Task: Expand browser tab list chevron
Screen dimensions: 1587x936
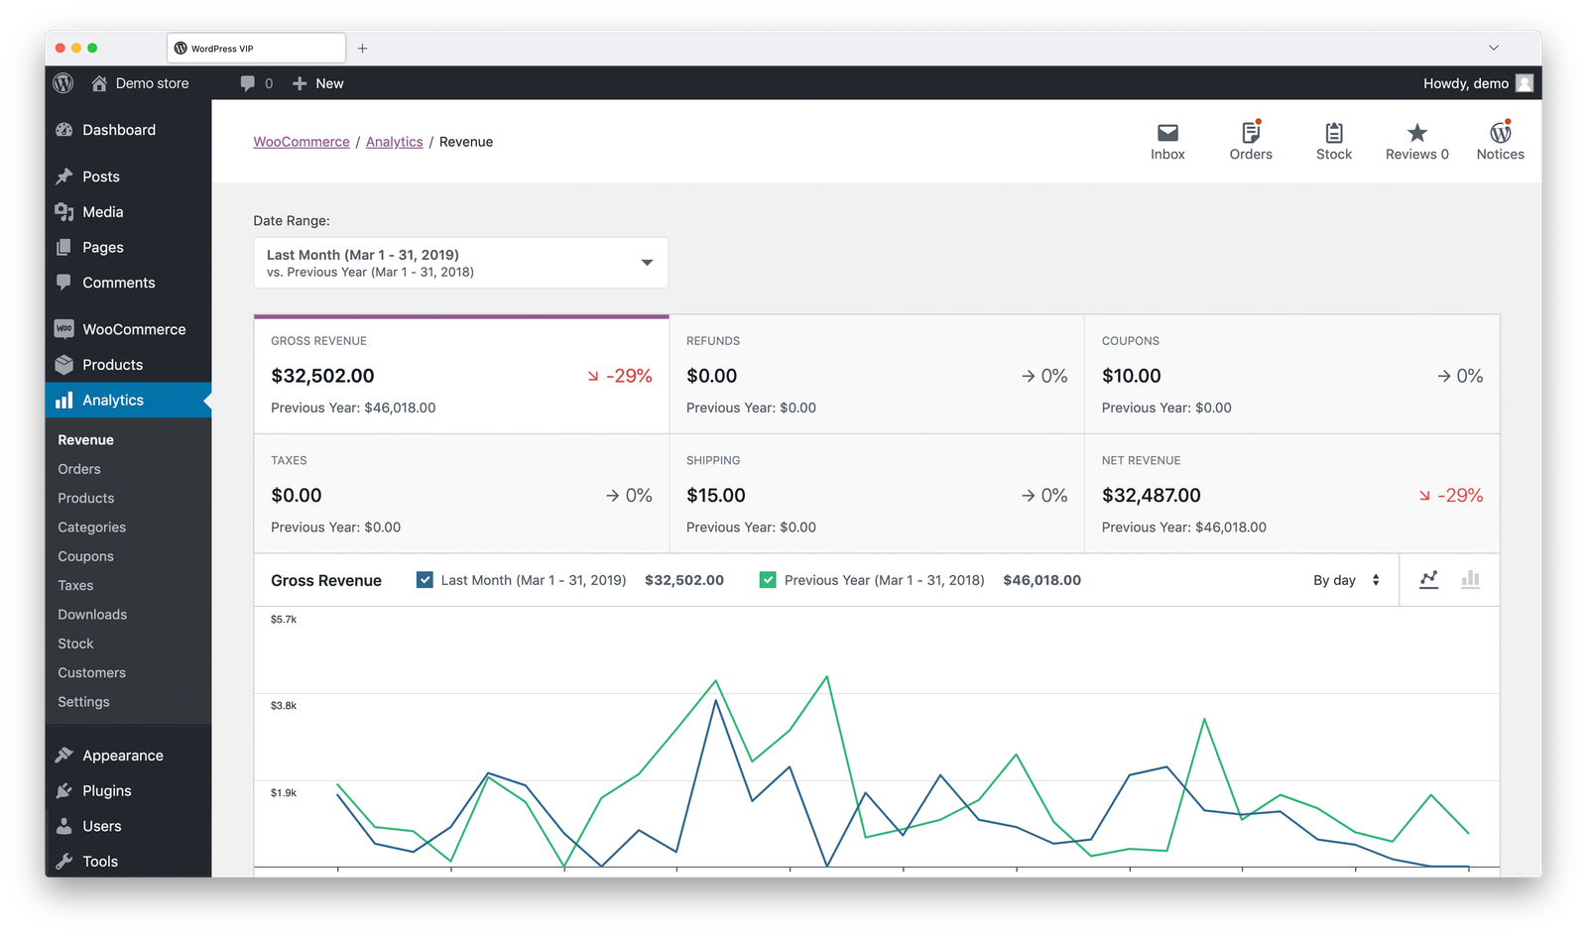Action: point(1494,48)
